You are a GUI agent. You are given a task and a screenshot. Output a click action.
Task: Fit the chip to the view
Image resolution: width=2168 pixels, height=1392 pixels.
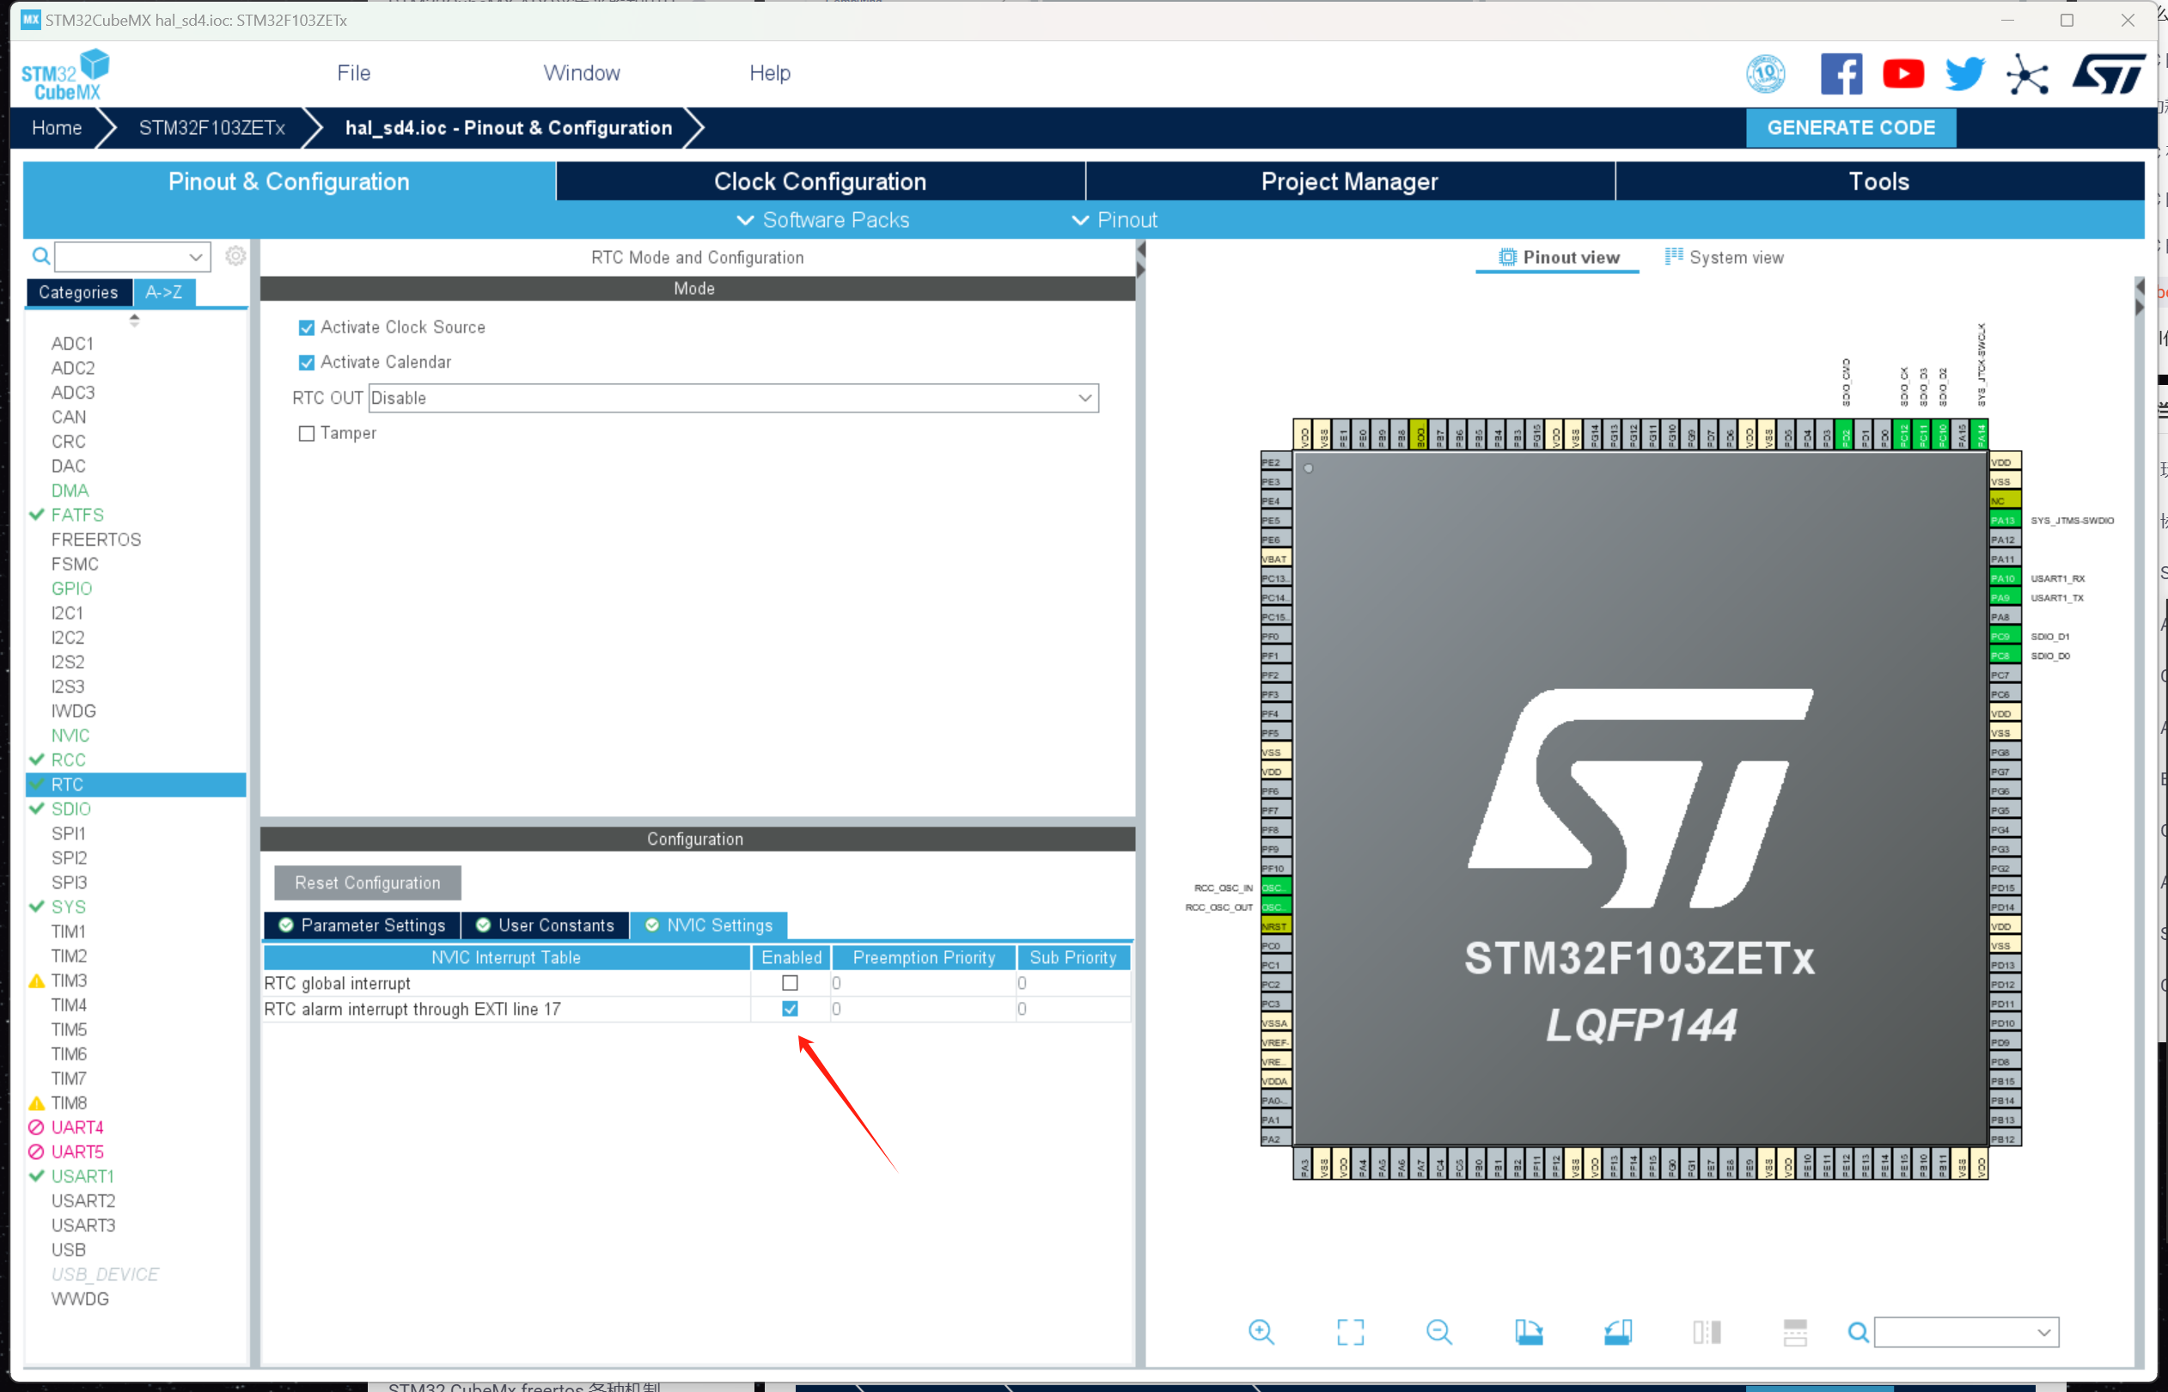[x=1350, y=1332]
